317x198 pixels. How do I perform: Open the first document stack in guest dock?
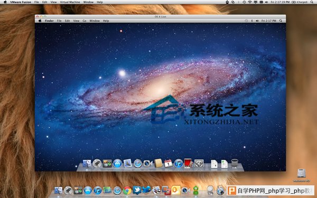[214, 164]
